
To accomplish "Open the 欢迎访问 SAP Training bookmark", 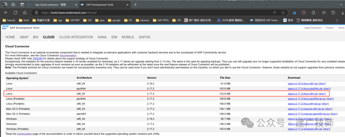I will pos(265,20).
